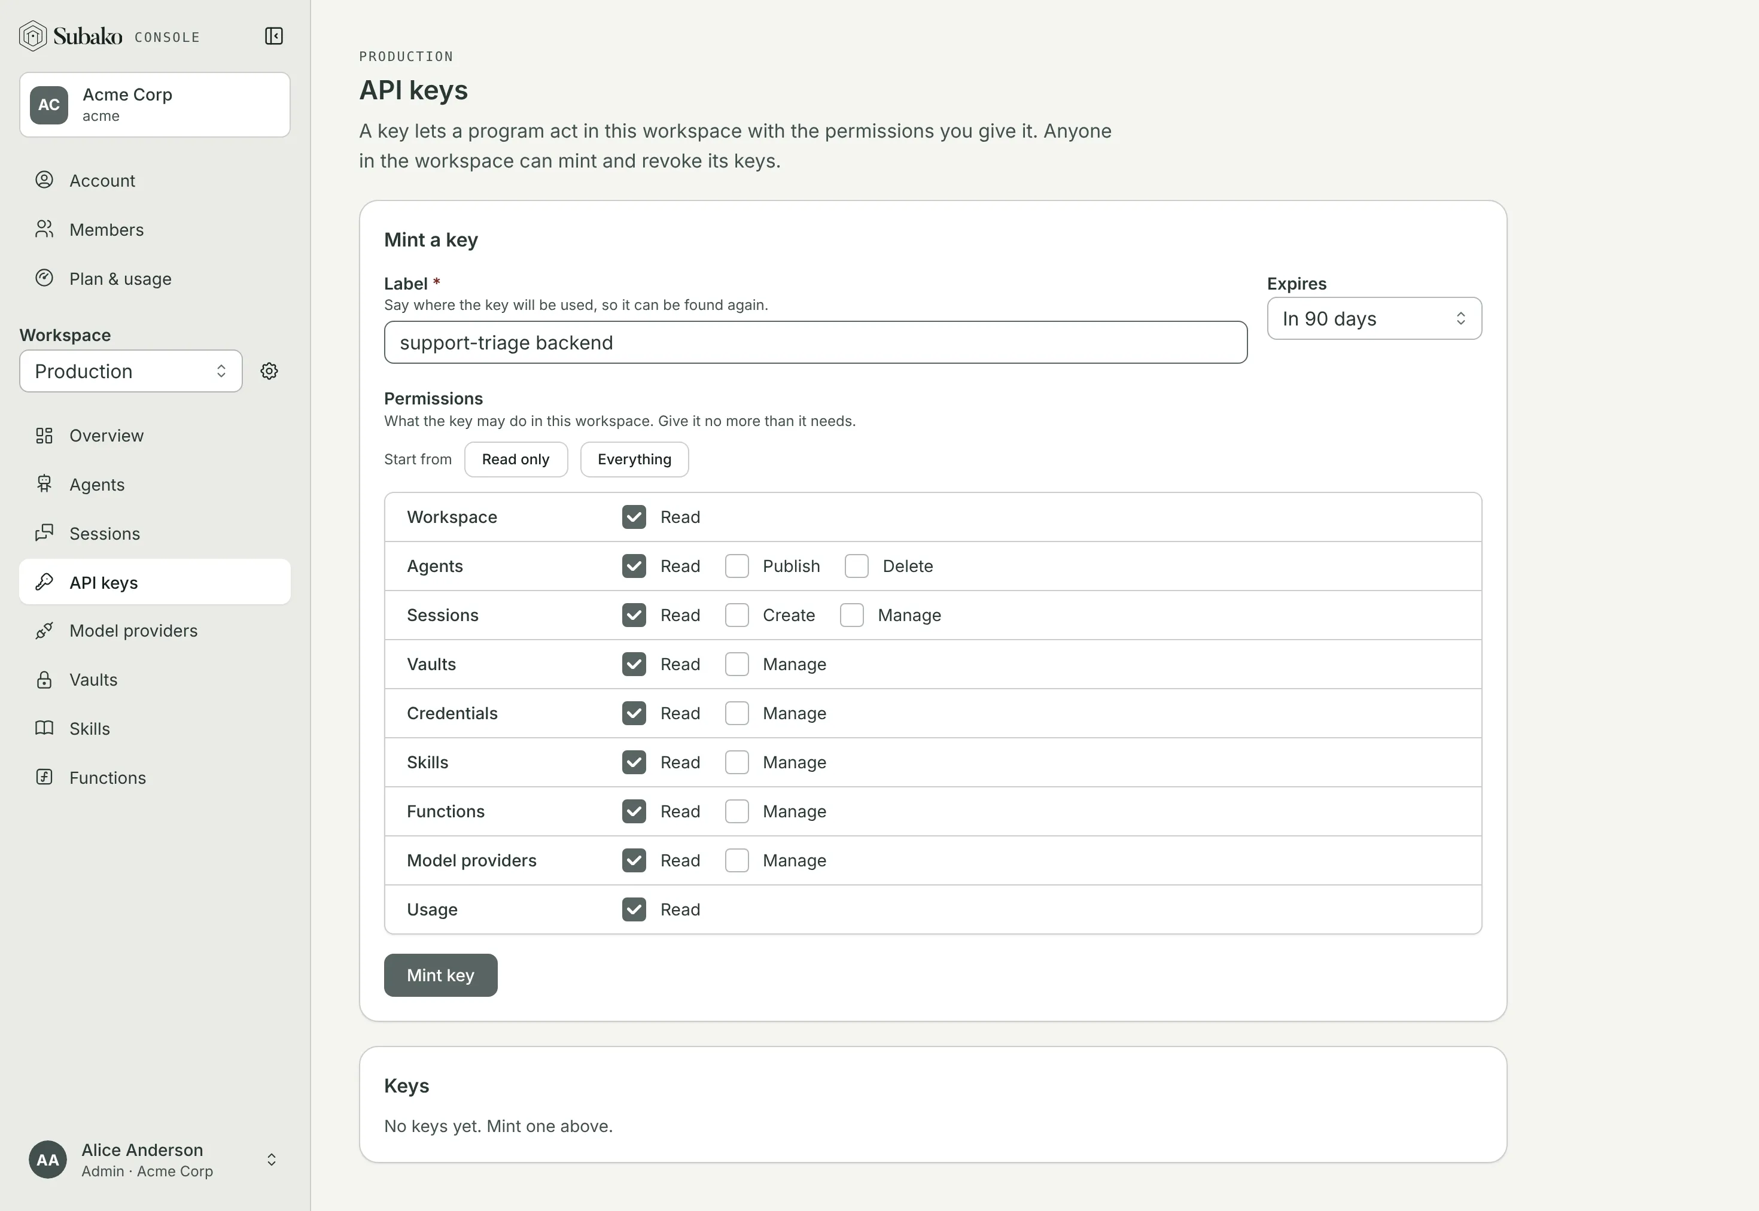Screen dimensions: 1759x1211
Task: Click the Mint key button
Action: [x=441, y=975]
